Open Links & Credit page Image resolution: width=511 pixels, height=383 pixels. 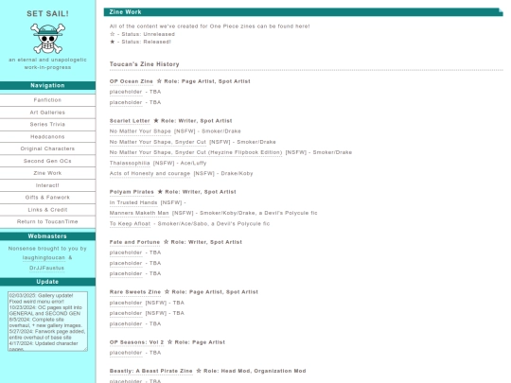47,210
